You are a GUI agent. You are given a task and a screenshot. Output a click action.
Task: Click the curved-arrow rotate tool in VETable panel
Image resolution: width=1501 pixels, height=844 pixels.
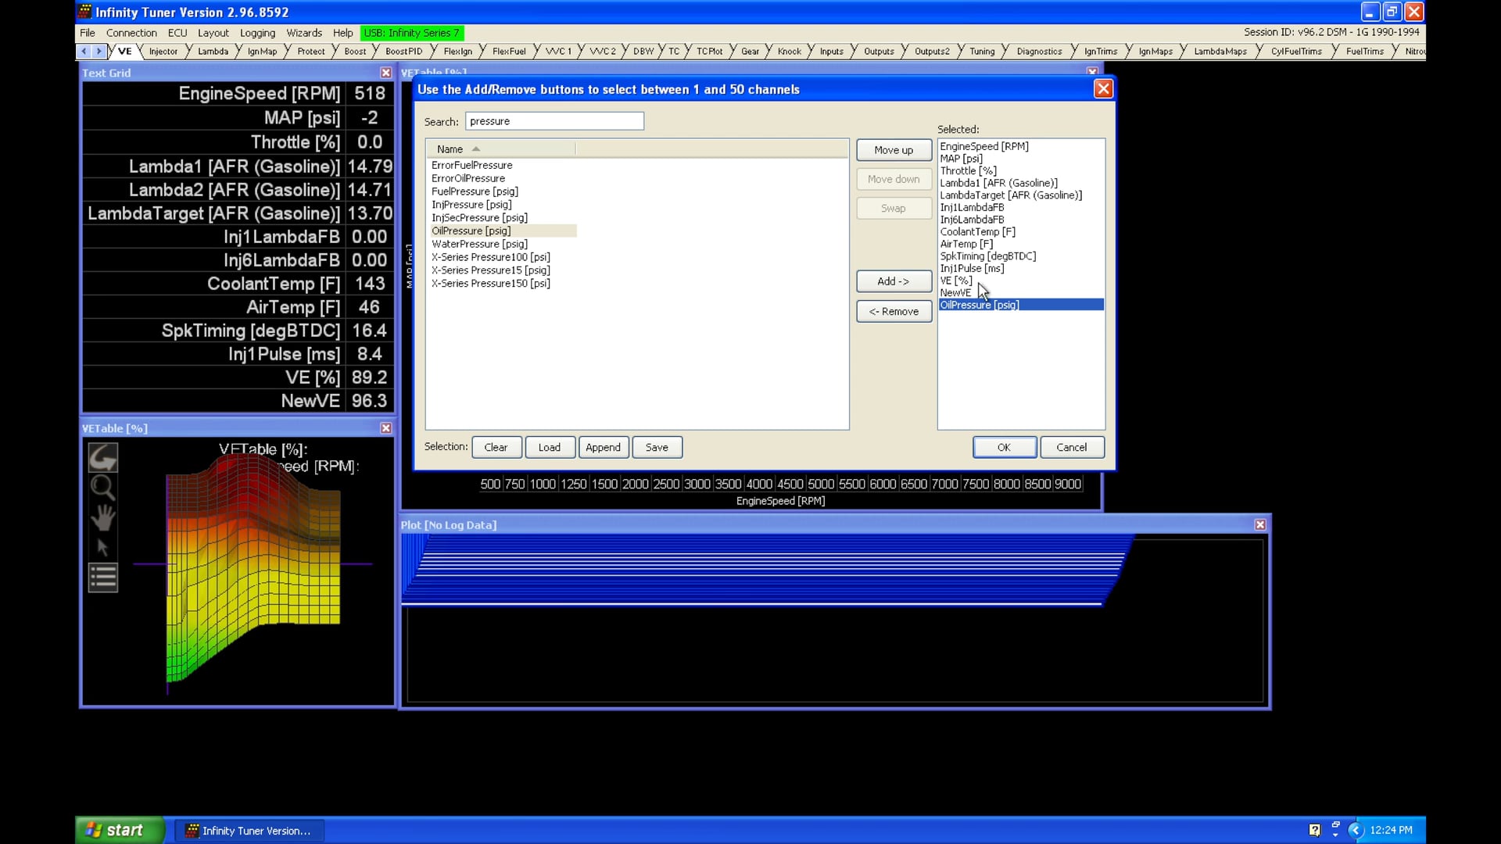tap(102, 457)
